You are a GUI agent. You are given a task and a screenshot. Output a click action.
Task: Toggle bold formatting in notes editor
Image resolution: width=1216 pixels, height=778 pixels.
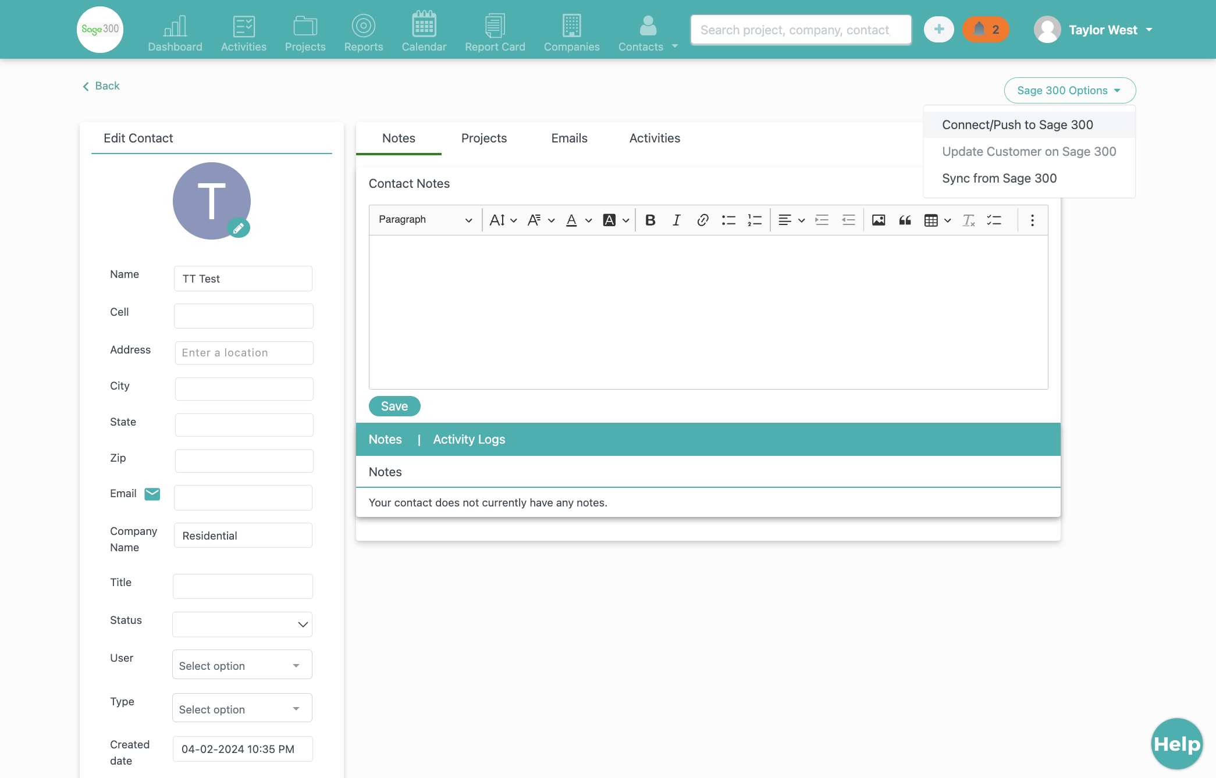(650, 220)
